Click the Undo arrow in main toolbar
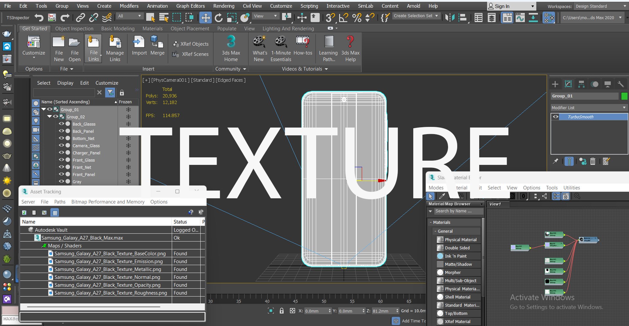The image size is (629, 326). (x=39, y=17)
